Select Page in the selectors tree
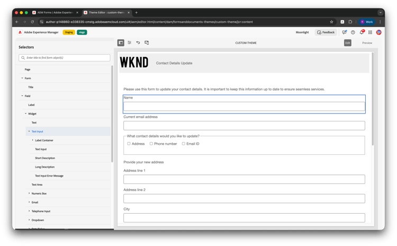This screenshot has height=246, width=397. coord(28,69)
